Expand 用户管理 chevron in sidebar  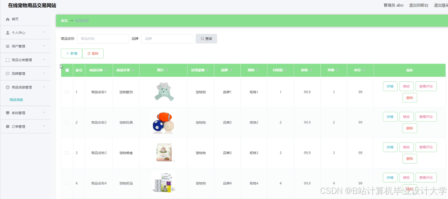pos(44,46)
